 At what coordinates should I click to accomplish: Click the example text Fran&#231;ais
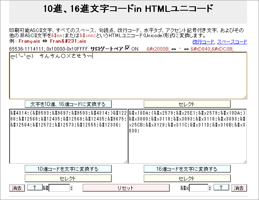pyautogui.click(x=68, y=41)
